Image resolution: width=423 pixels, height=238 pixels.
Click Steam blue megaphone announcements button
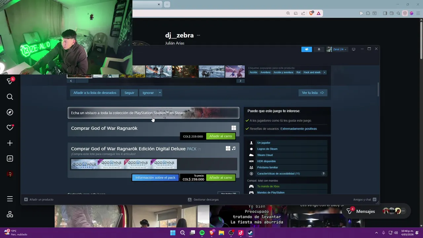coord(306,49)
